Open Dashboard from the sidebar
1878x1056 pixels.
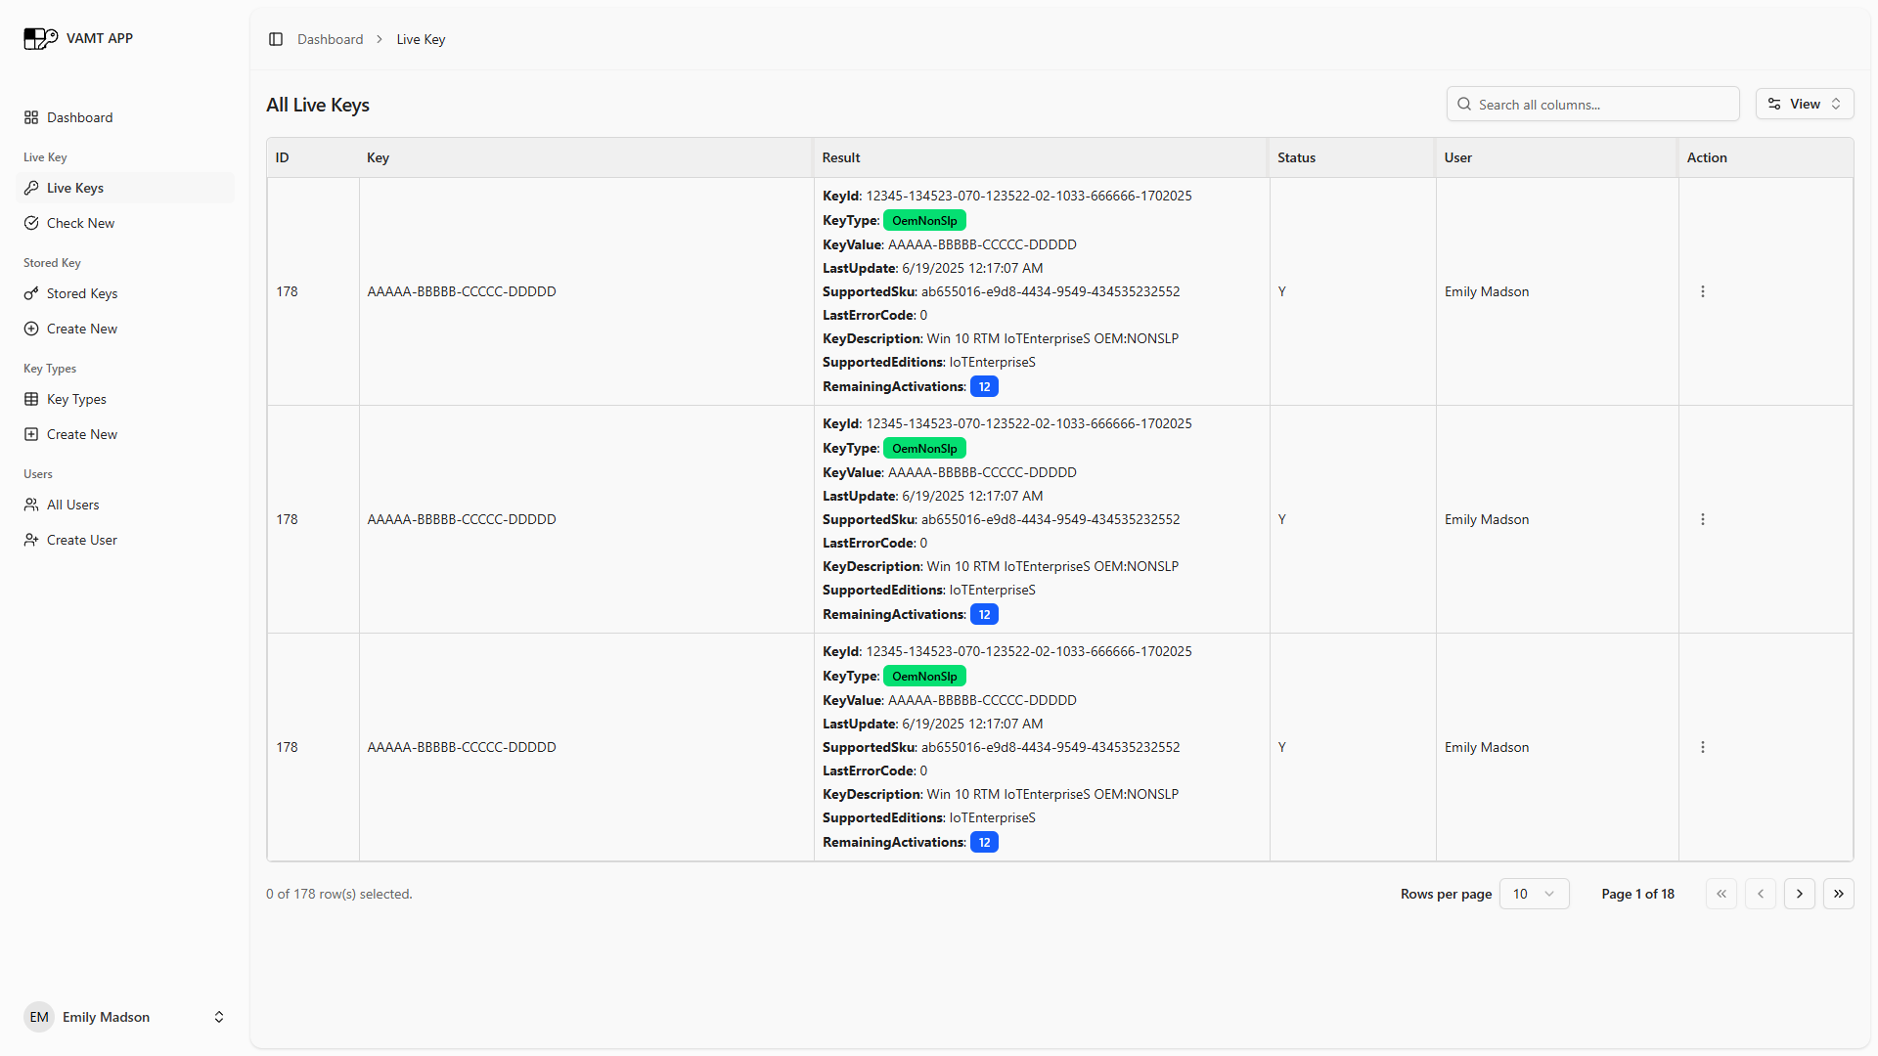[x=79, y=117]
